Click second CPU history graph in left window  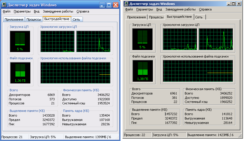[x=93, y=42]
